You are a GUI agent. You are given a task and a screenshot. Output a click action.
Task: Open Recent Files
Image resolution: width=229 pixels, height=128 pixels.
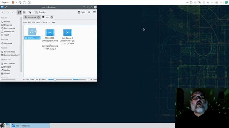click(x=8, y=52)
